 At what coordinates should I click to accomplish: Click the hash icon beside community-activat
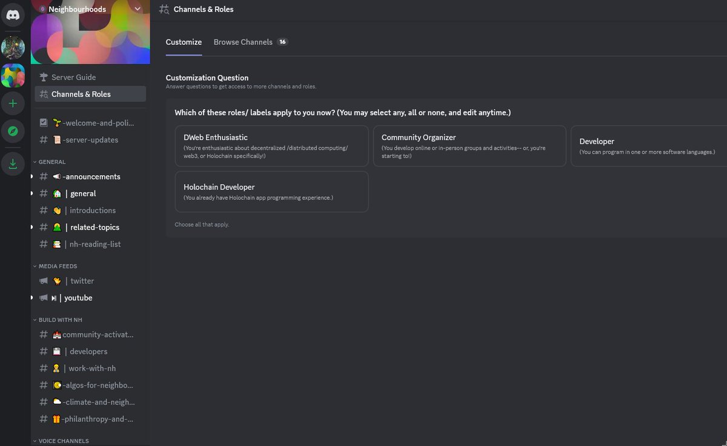click(x=43, y=334)
